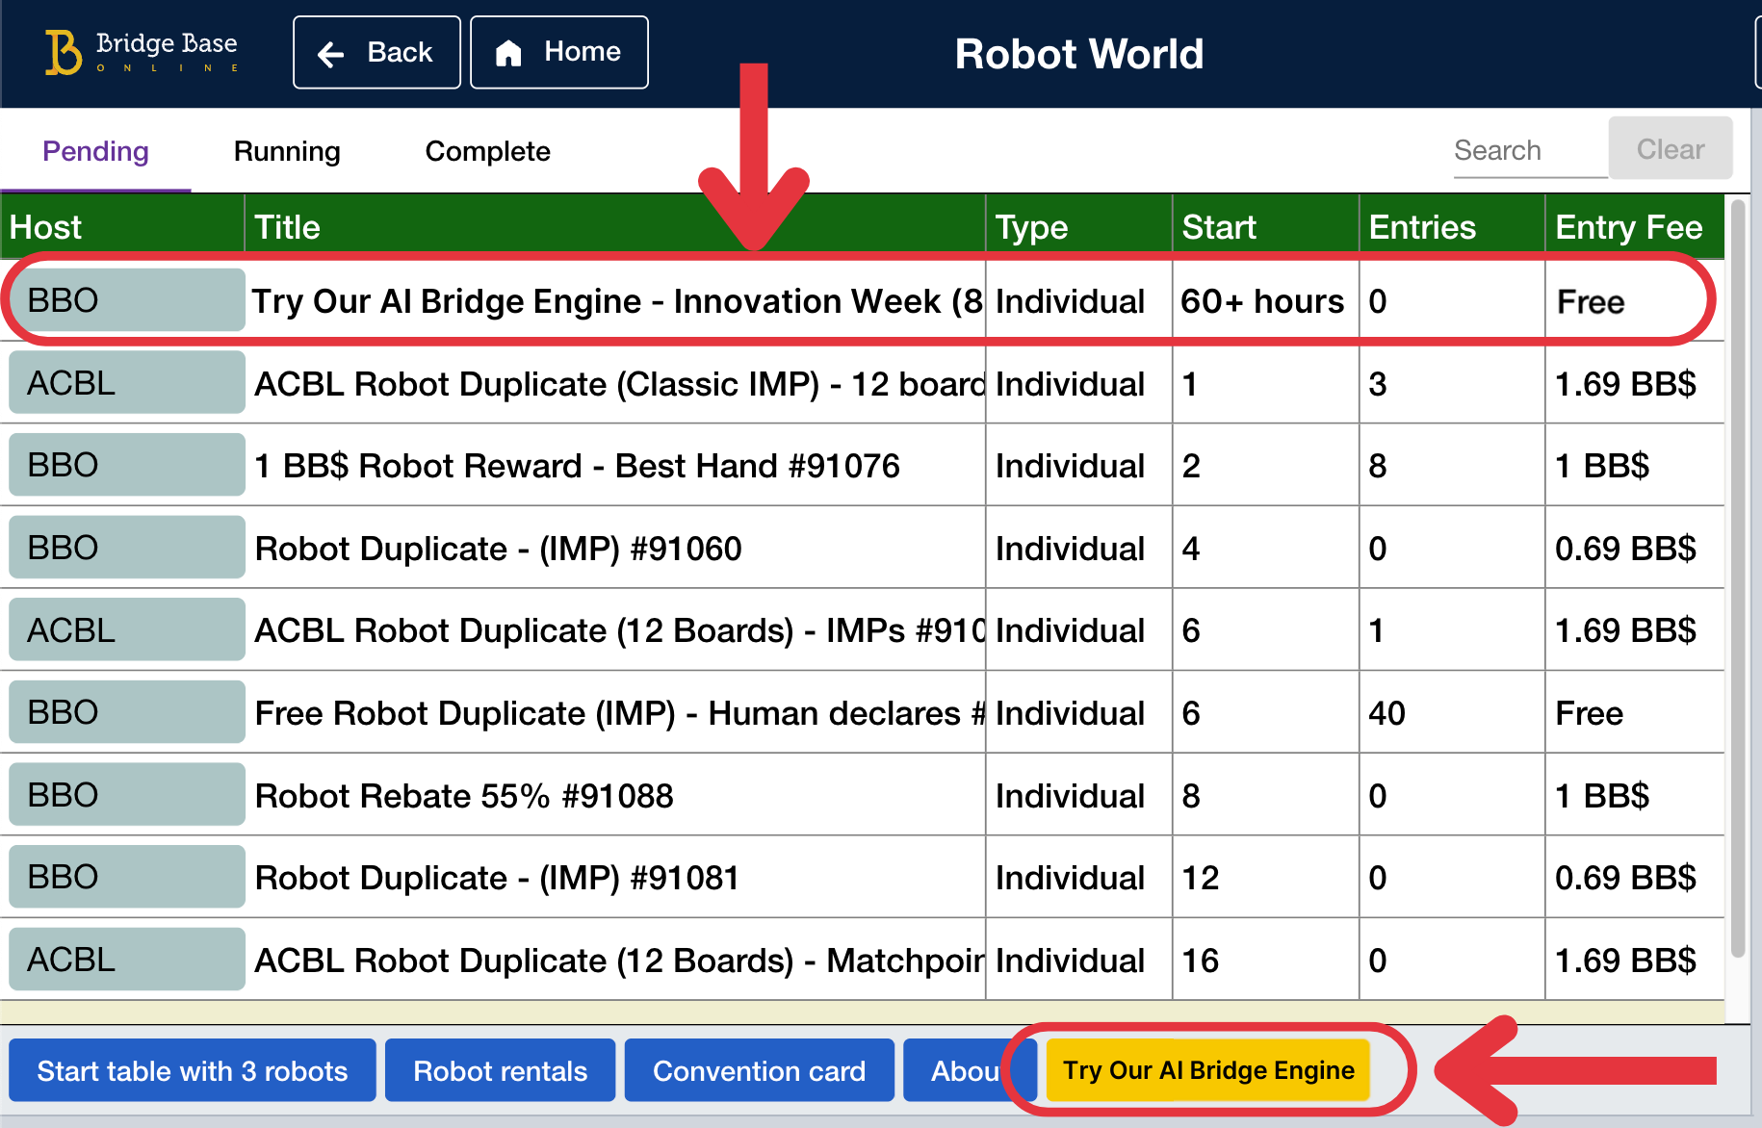This screenshot has height=1128, width=1762.
Task: Click the Search input field
Action: coord(1528,149)
